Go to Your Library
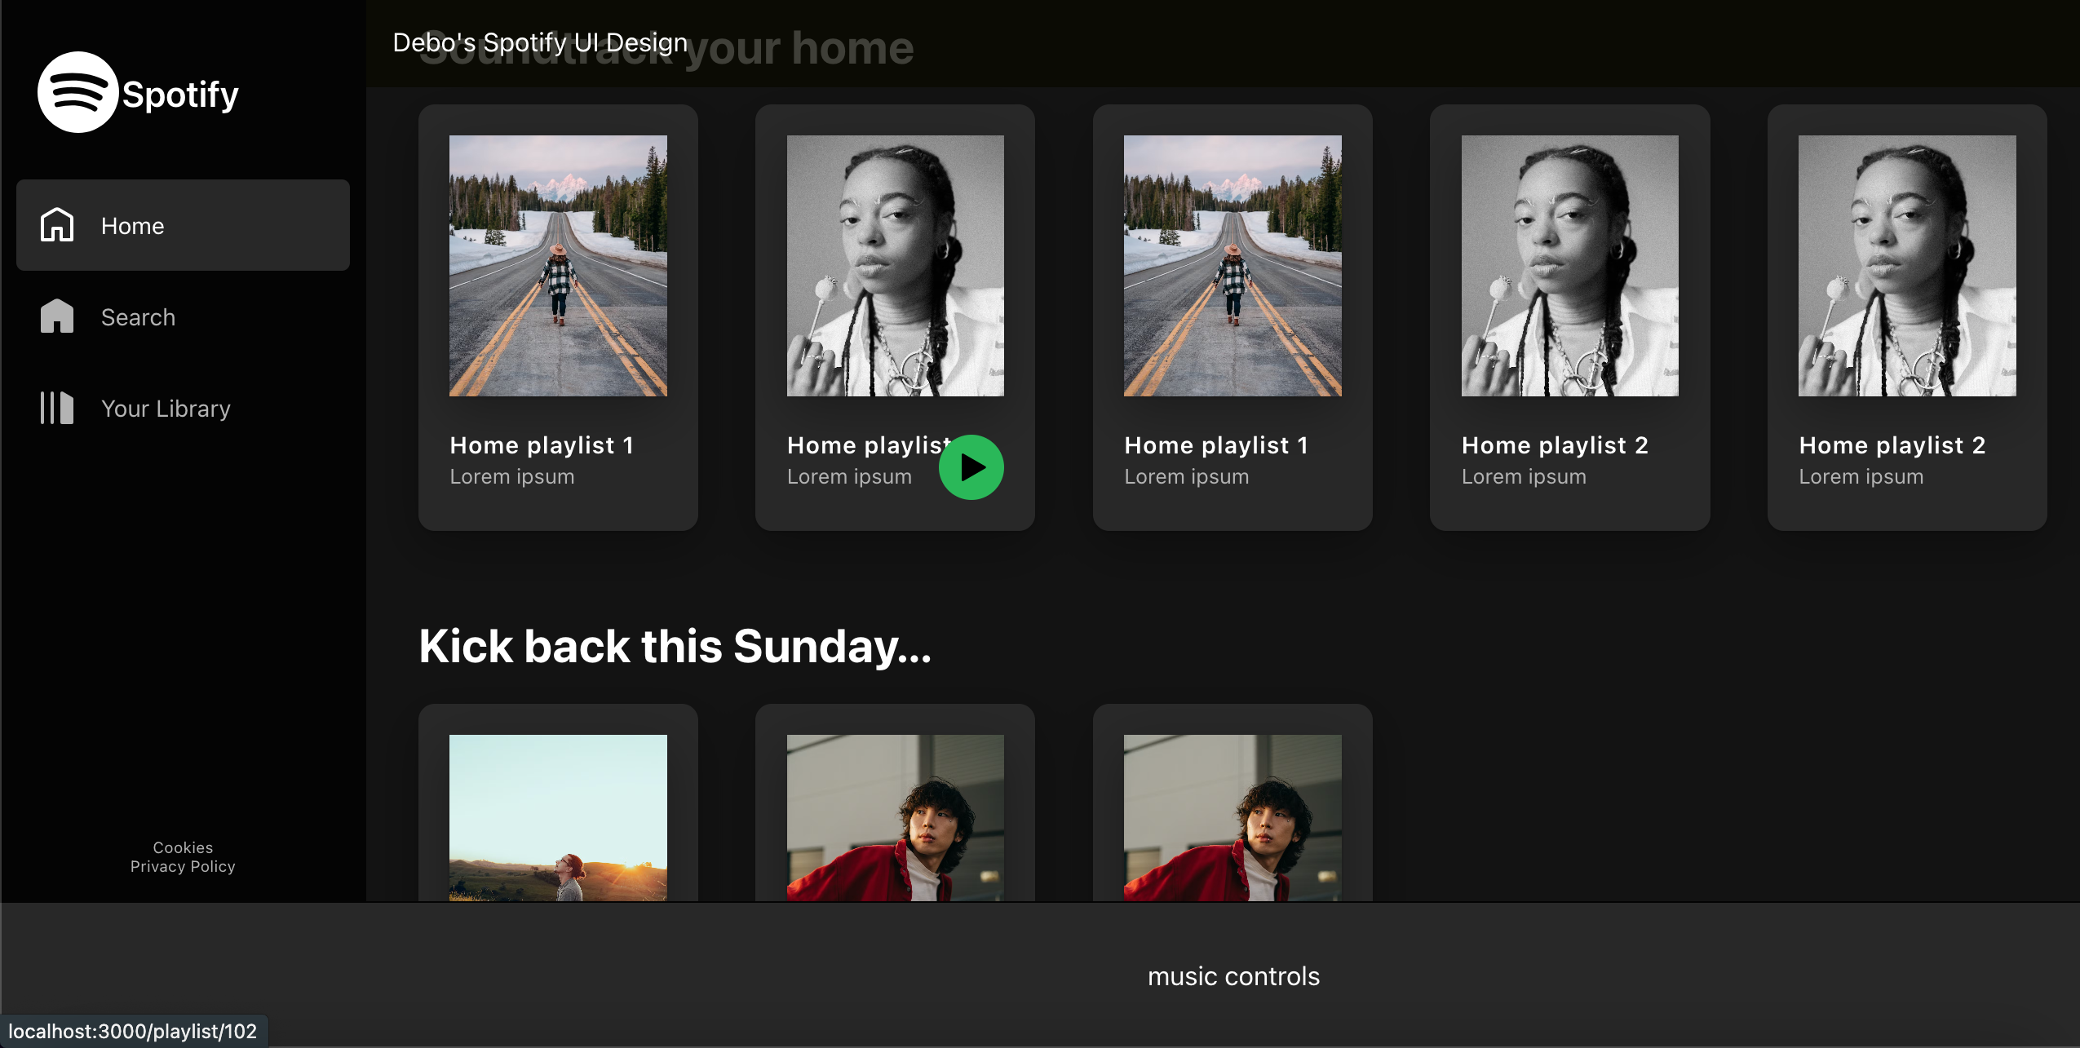 [166, 409]
